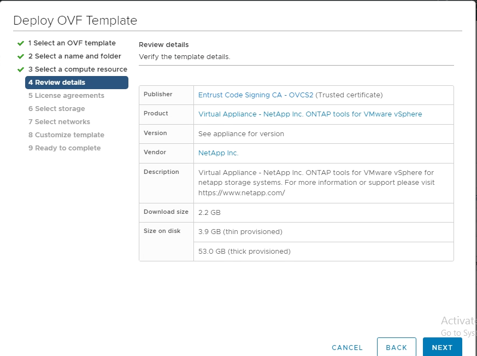Screen dimensions: 477x356
Task: Click the Virtual Appliance ONTAP tools product link
Action: [x=310, y=114]
